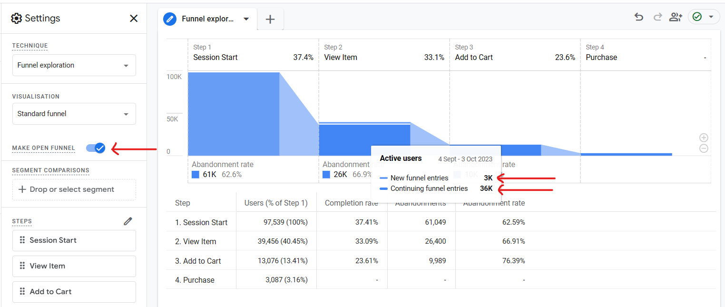Zoom in on funnel chart
Viewport: 725px width, 307px height.
pyautogui.click(x=704, y=138)
